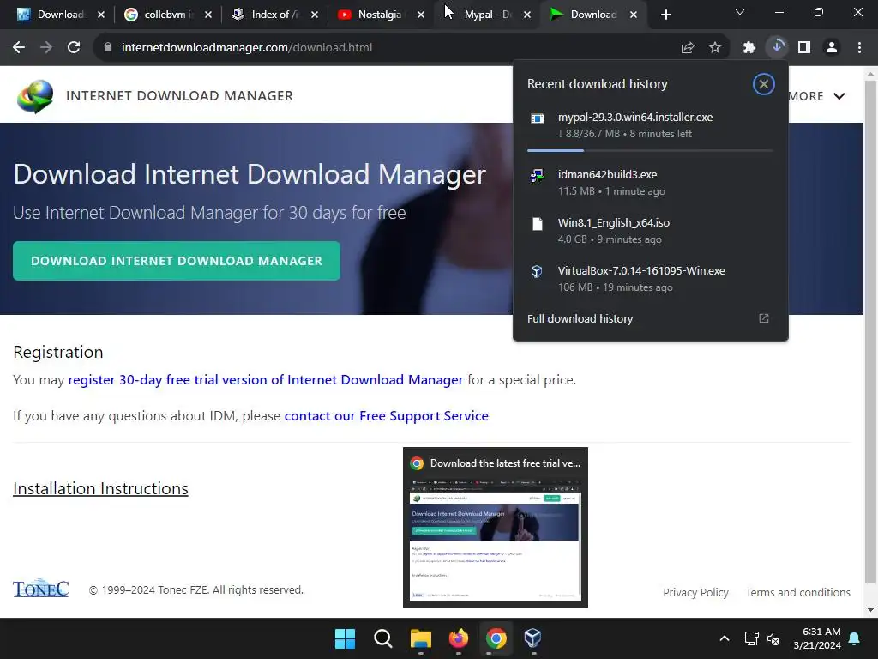This screenshot has height=659, width=878.
Task: Click the Internet Download Manager globe logo
Action: pos(35,96)
